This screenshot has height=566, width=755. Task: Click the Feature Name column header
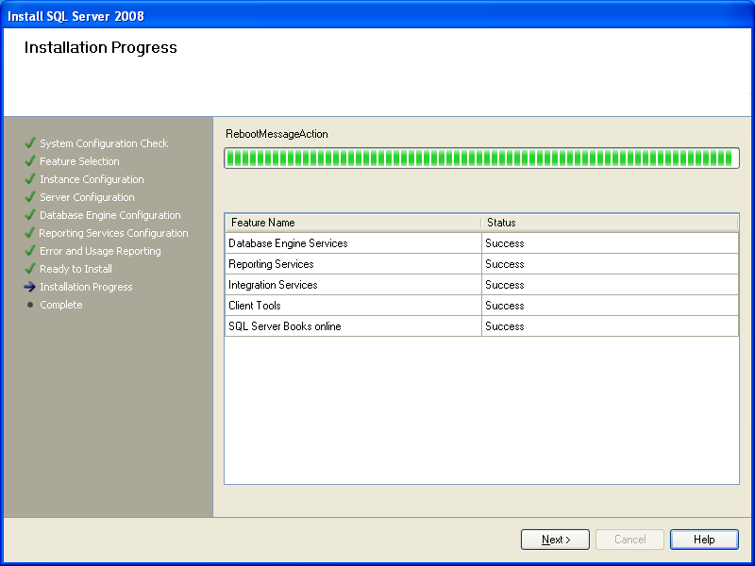pos(353,223)
